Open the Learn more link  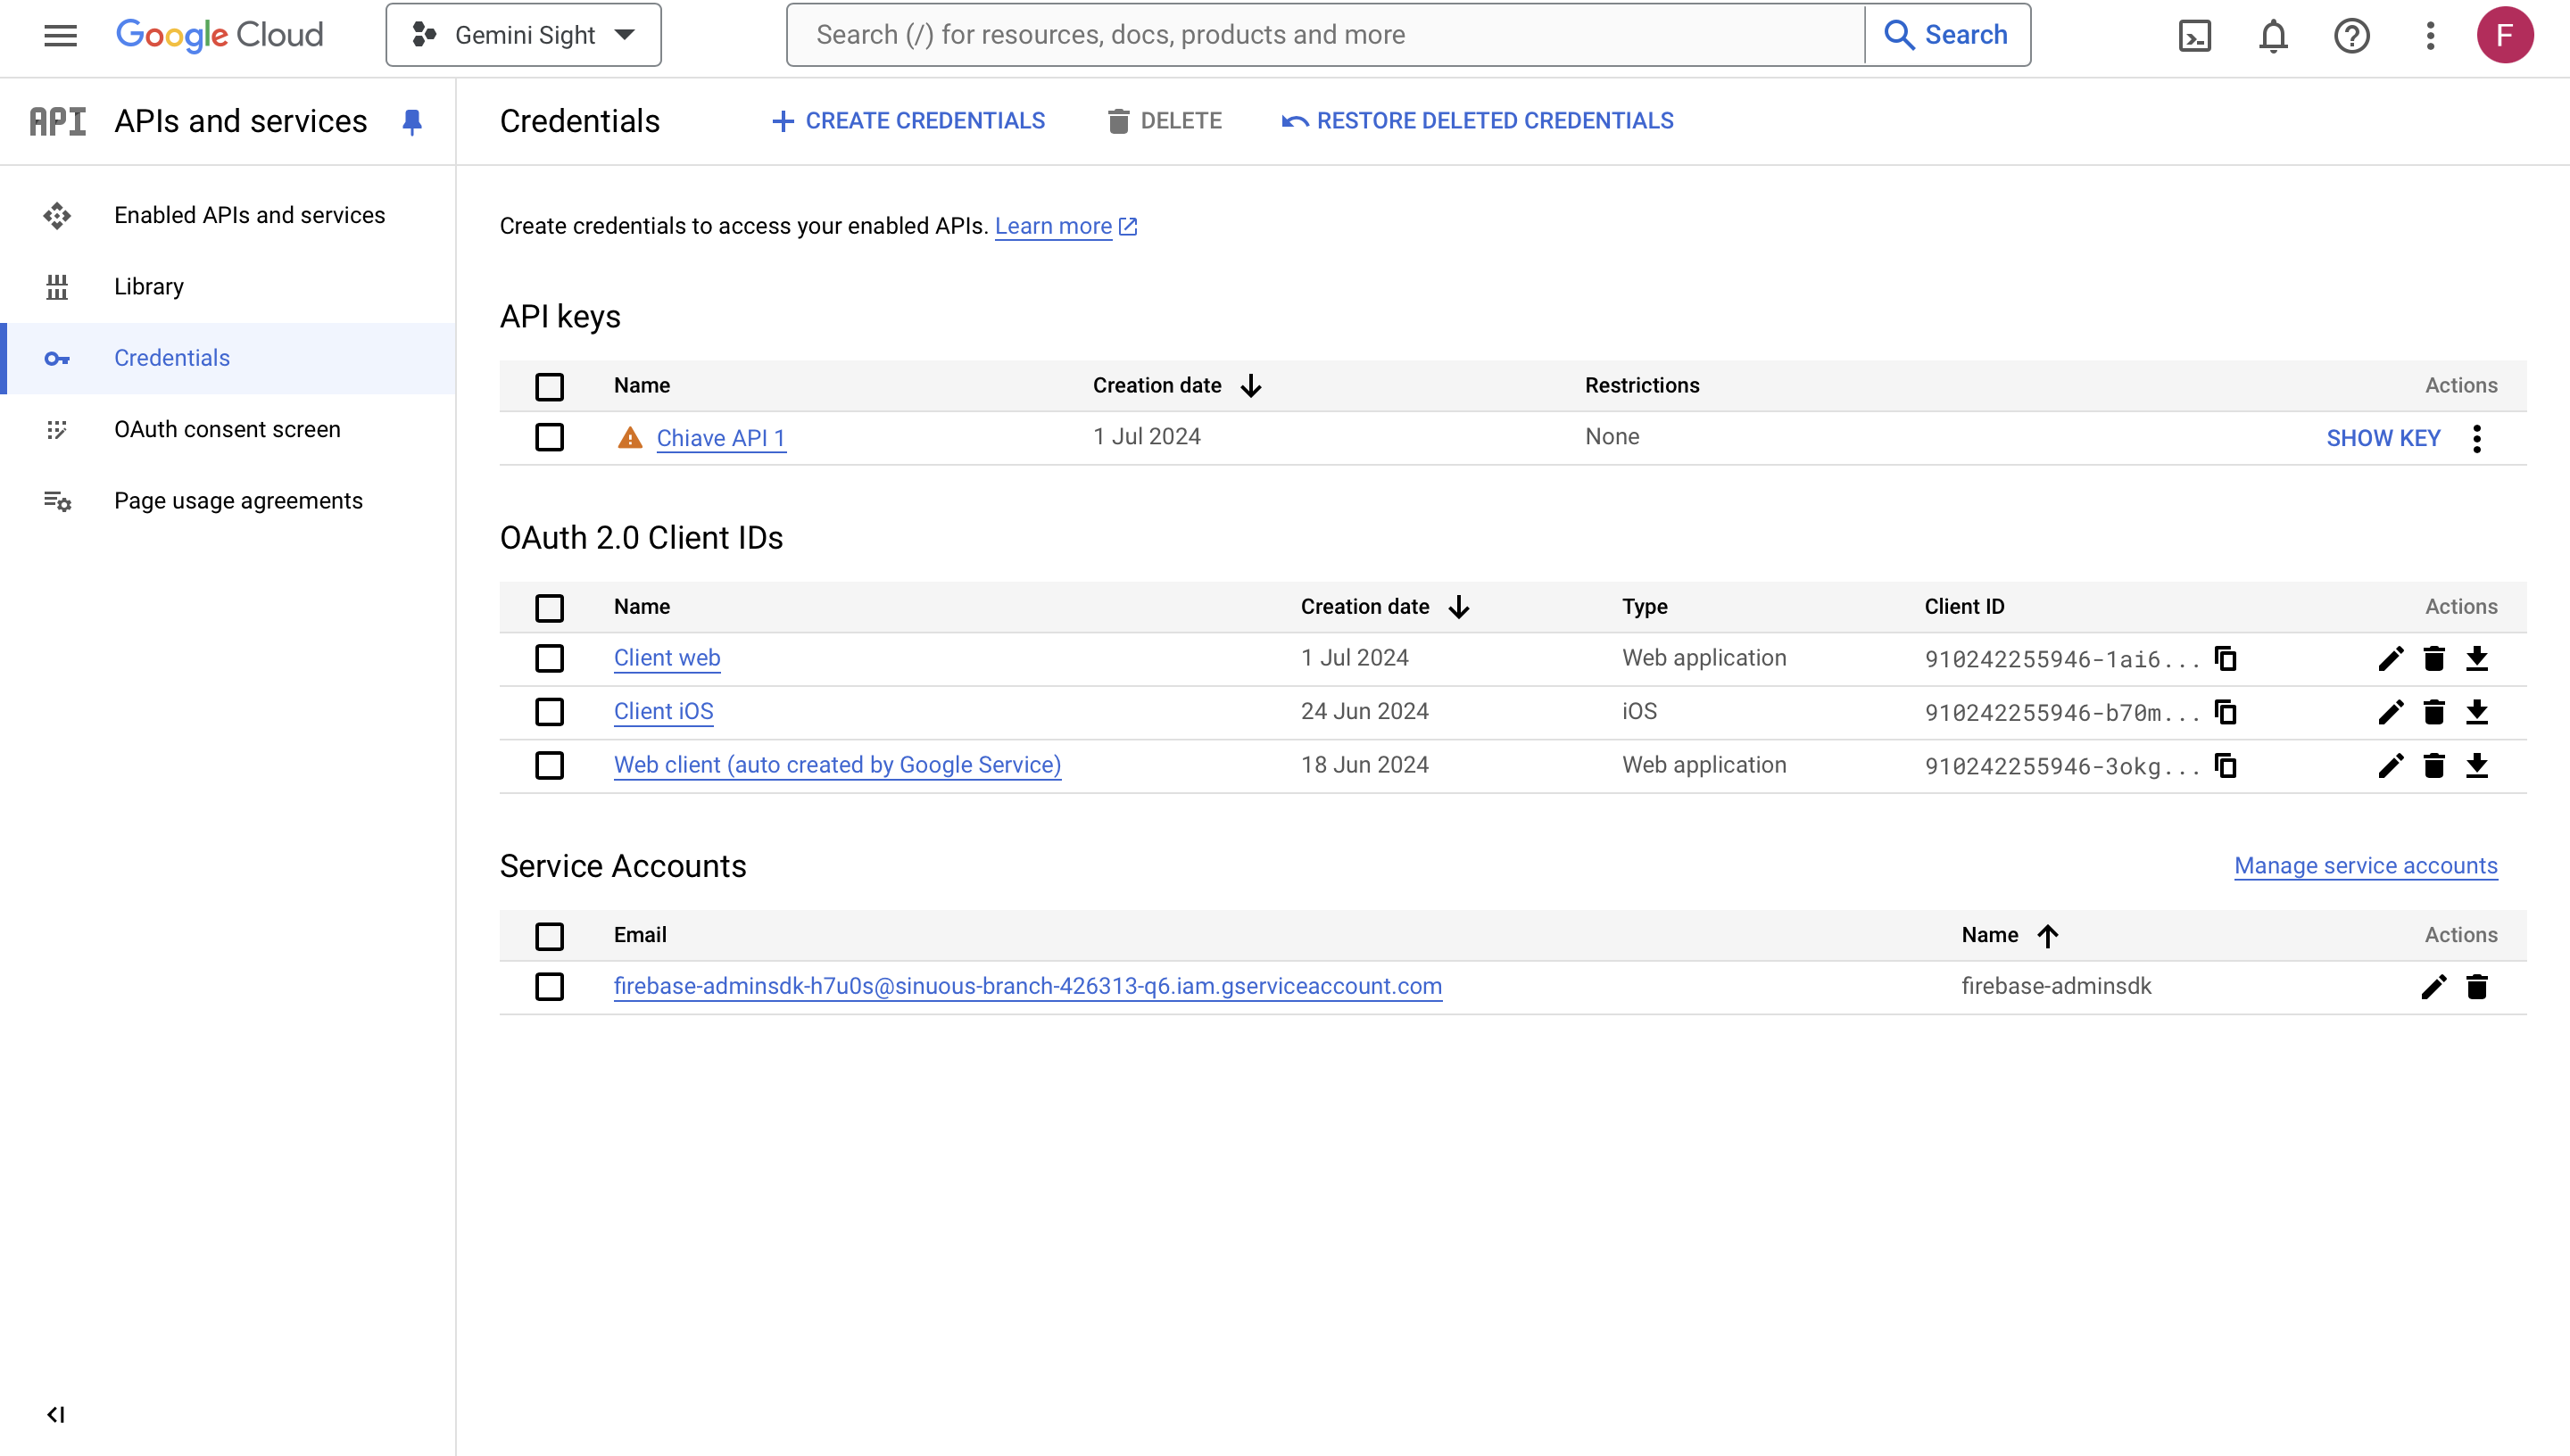click(1066, 226)
